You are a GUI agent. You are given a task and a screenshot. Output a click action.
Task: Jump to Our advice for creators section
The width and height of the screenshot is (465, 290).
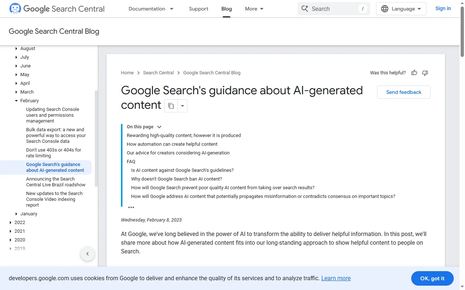tap(178, 153)
